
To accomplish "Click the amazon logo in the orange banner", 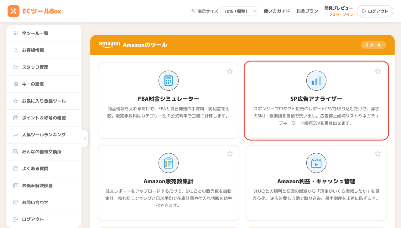I will (109, 45).
